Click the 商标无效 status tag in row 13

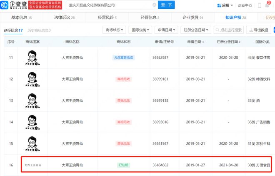click(123, 101)
